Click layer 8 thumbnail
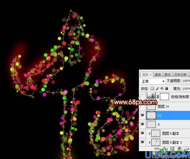 [x=151, y=124]
